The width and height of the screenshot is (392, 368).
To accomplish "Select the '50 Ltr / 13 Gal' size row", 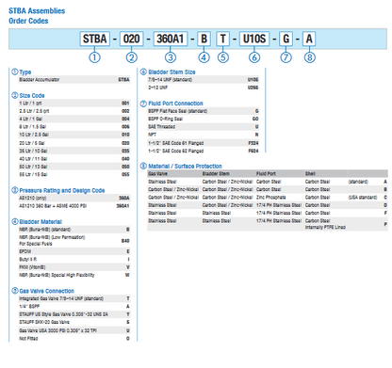I will (x=74, y=167).
